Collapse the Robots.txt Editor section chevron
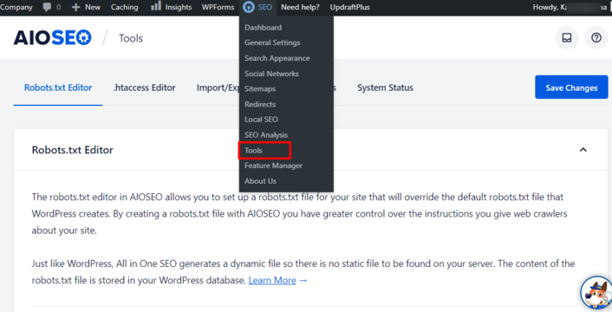 pos(583,150)
